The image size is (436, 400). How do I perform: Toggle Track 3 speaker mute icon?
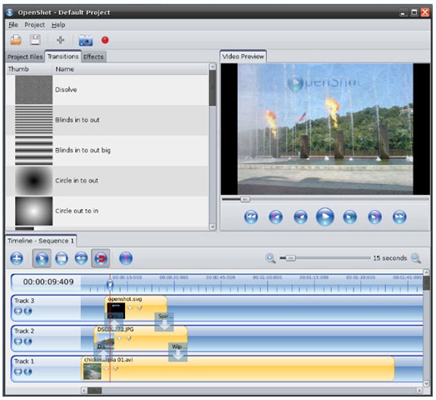pyautogui.click(x=28, y=311)
